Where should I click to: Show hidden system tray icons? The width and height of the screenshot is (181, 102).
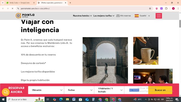tap(146, 99)
